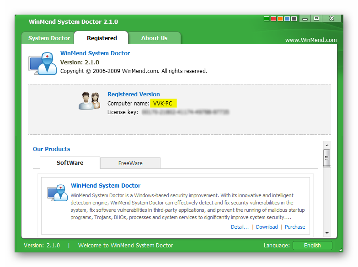Select the orange theme color swatch

(280, 19)
